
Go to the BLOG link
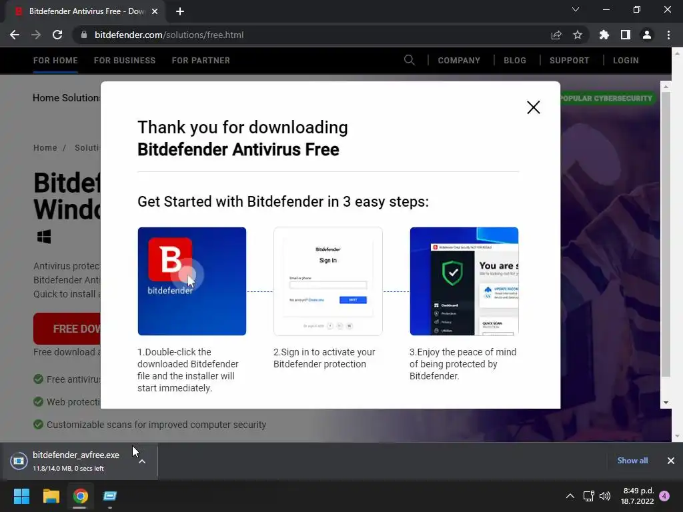click(515, 61)
